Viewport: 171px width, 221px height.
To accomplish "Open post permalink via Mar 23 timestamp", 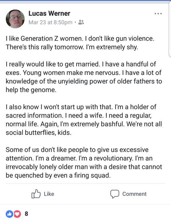I will pos(51,22).
